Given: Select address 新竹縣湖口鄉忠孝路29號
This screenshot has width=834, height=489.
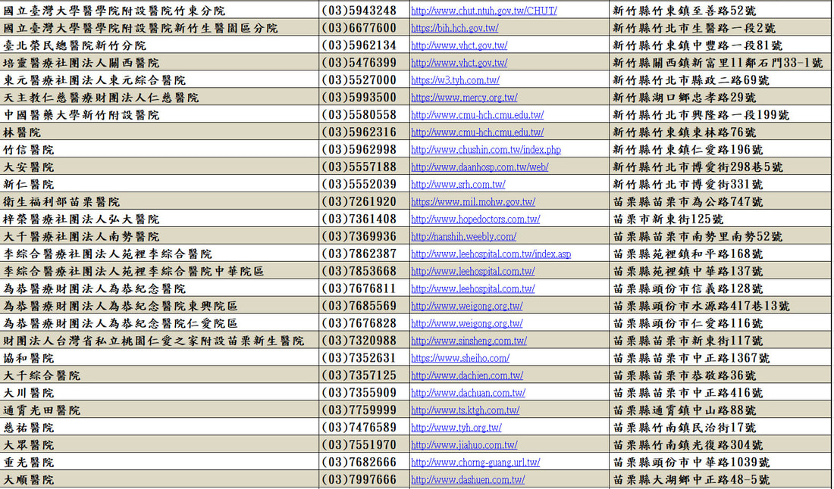Looking at the screenshot, I should [685, 98].
